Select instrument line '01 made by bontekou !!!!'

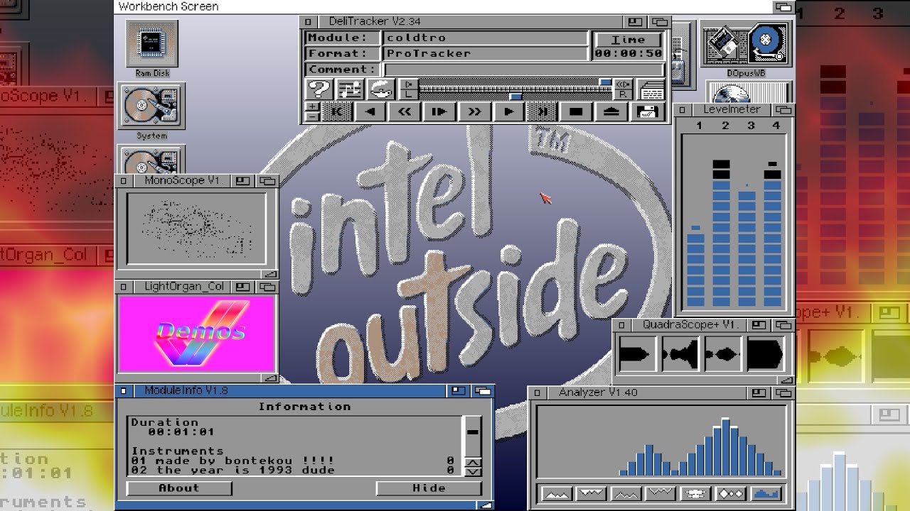(x=292, y=461)
